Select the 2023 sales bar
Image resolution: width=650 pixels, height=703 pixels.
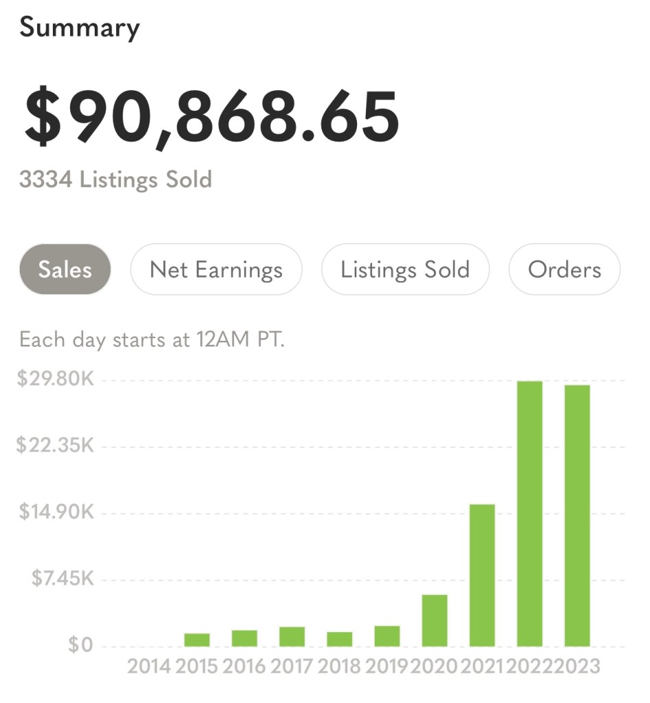577,515
